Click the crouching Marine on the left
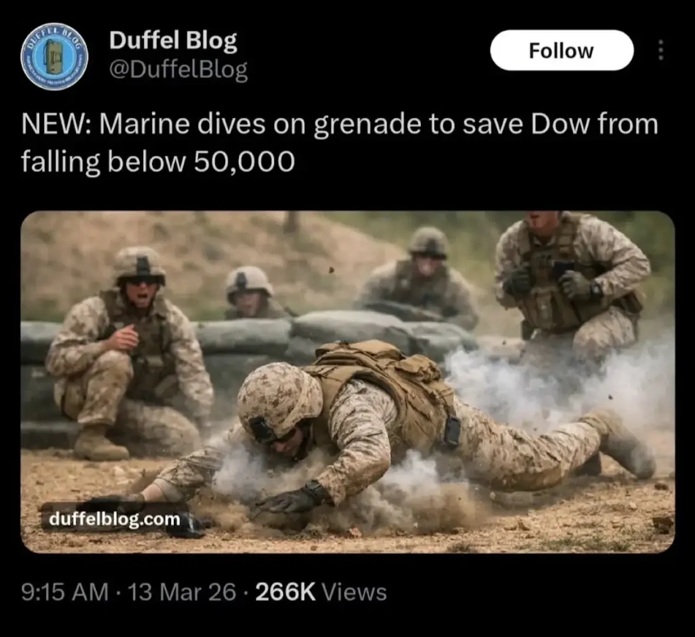Screen dimensions: 695x637 coord(131,355)
